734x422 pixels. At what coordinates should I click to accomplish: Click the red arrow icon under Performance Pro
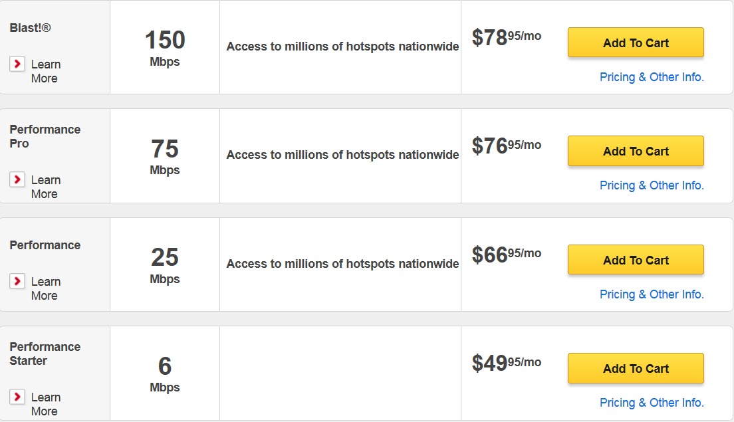point(17,179)
